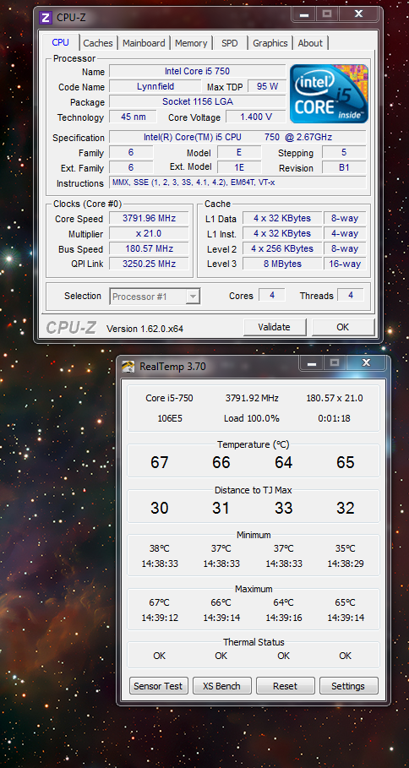This screenshot has width=409, height=768.
Task: Click the CPU-Z purple Z title icon
Action: pyautogui.click(x=46, y=18)
